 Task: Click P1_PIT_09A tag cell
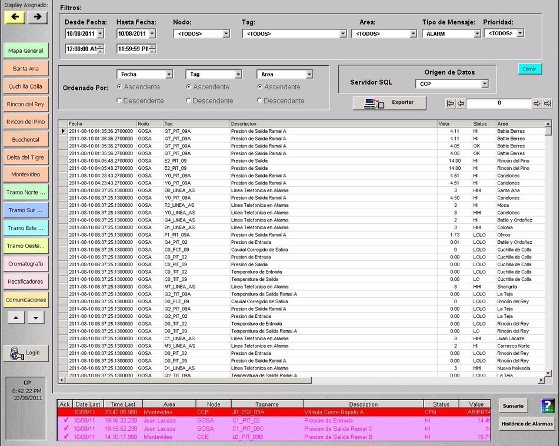tap(196, 235)
